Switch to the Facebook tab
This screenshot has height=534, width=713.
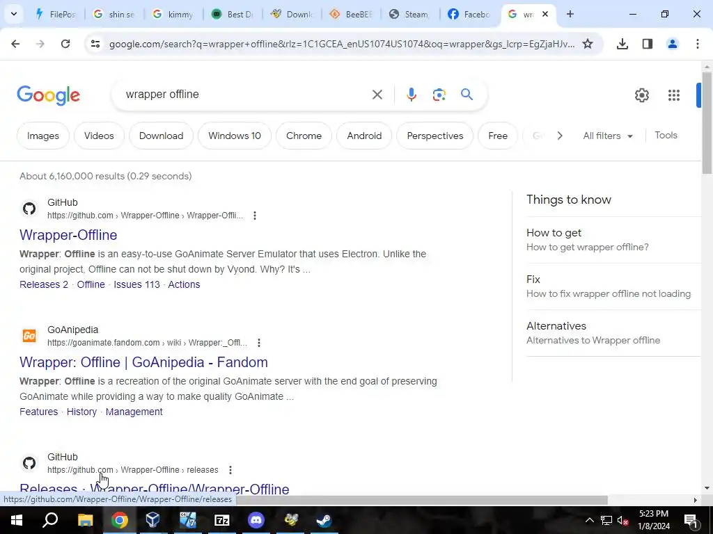tap(469, 14)
